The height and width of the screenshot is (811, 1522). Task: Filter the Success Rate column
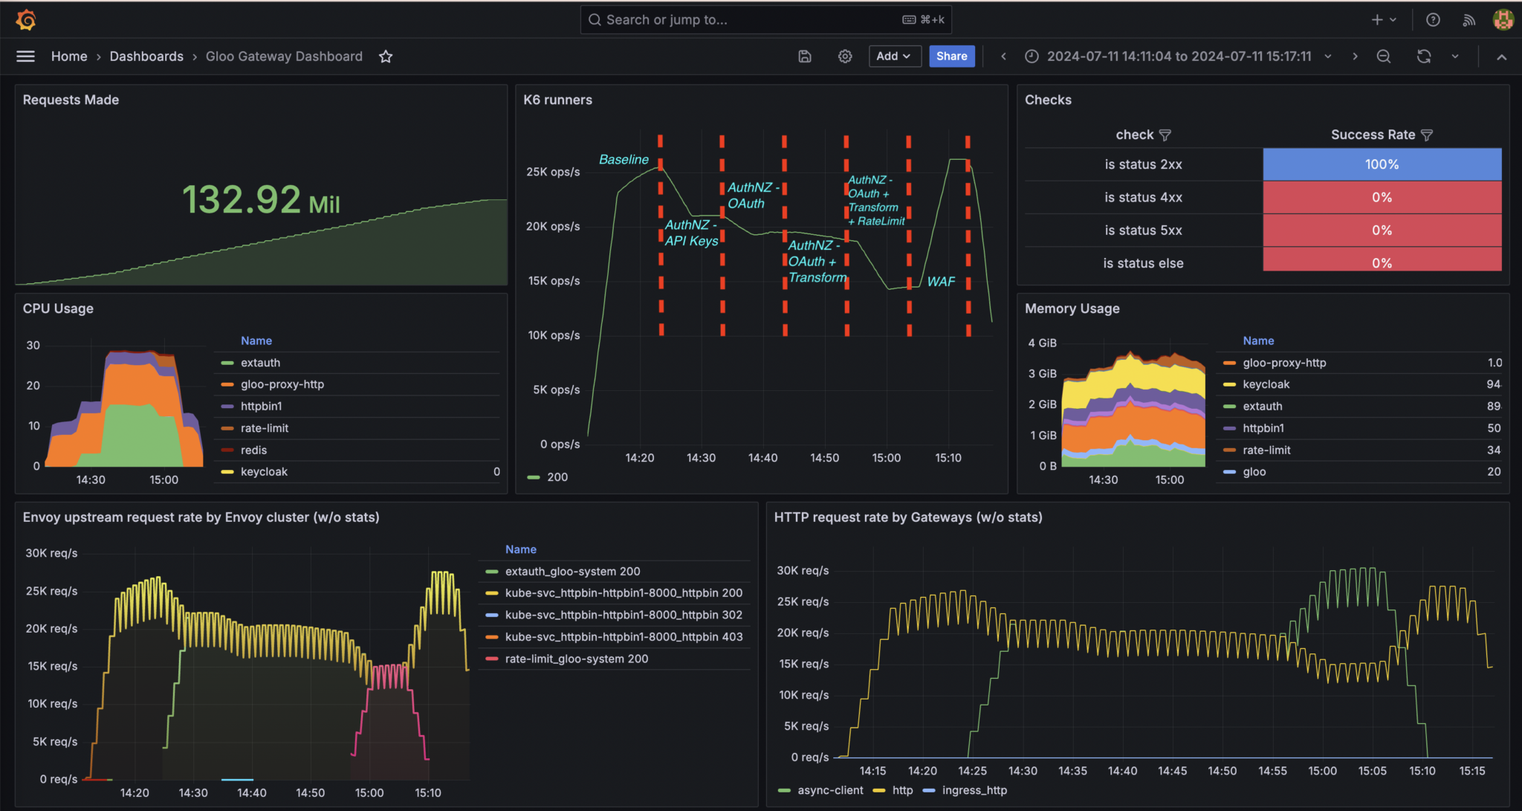tap(1427, 135)
